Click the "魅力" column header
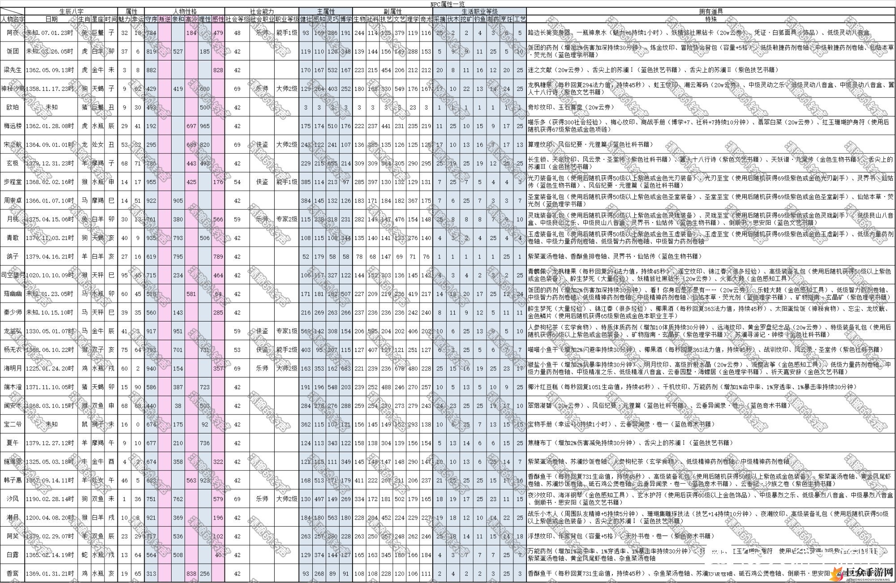The height and width of the screenshot is (583, 896). pyautogui.click(x=125, y=19)
